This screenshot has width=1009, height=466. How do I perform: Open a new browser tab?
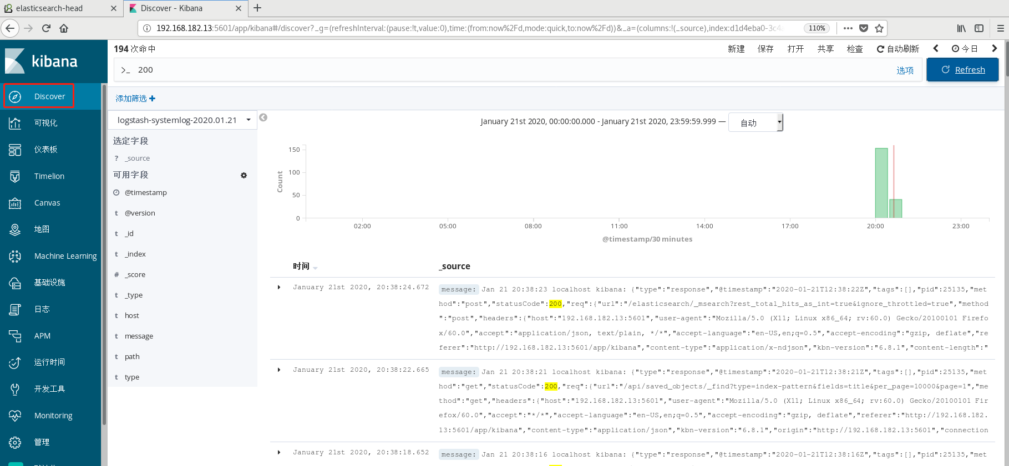coord(257,8)
